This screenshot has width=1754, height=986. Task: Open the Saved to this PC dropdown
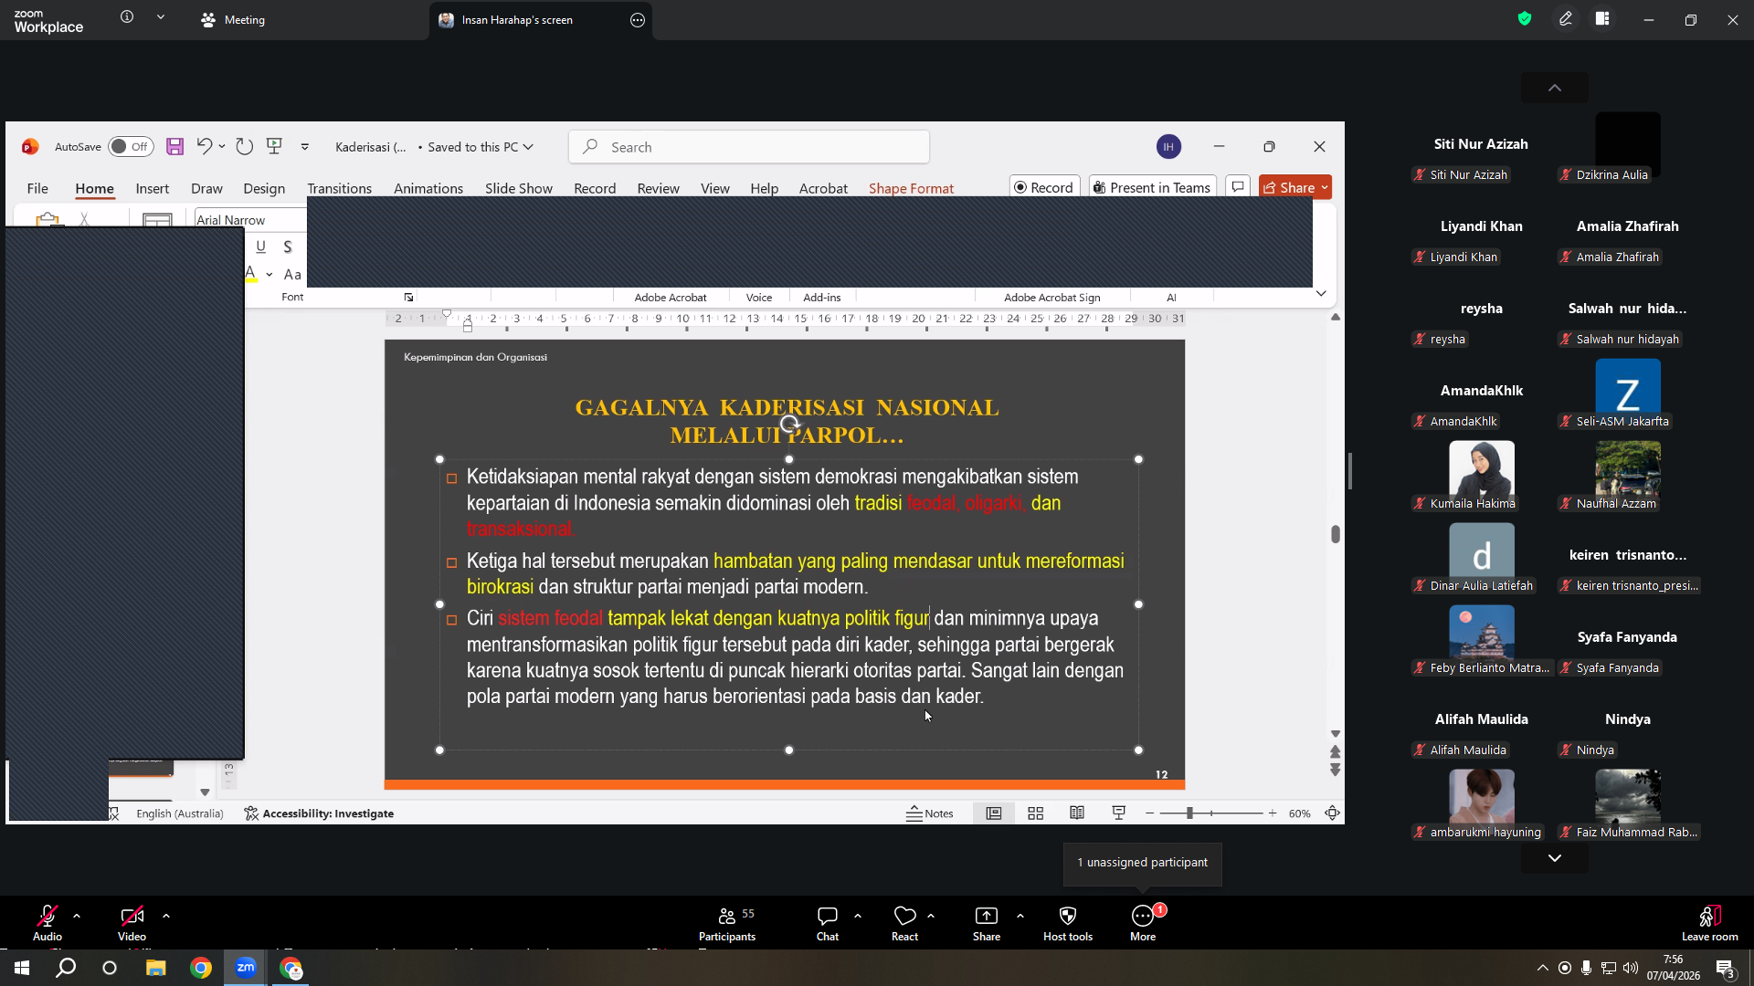coord(480,147)
